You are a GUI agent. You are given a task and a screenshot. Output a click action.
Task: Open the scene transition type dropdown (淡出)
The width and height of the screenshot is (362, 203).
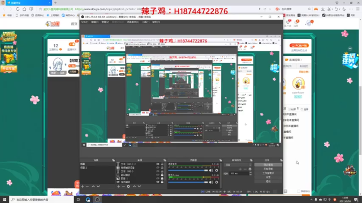click(238, 165)
